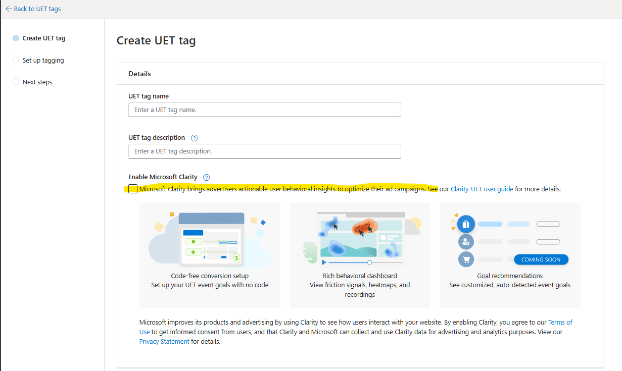Open help icon beside Enable Microsoft Clarity
The height and width of the screenshot is (371, 622).
click(x=206, y=177)
